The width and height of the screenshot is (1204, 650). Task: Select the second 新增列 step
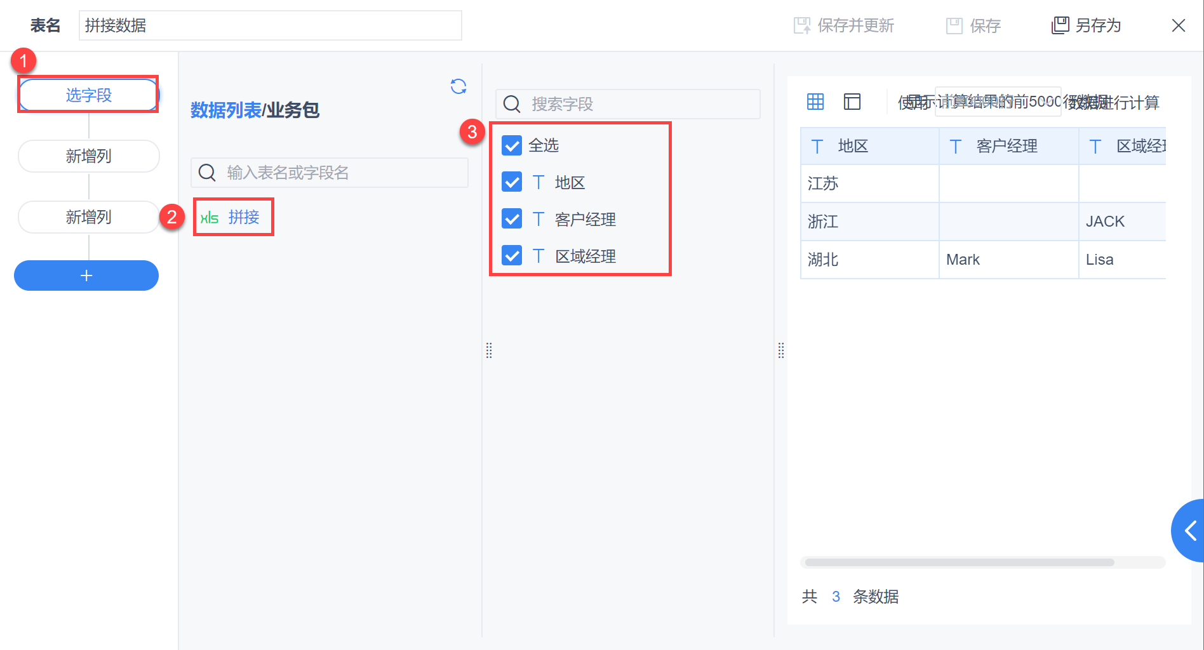tap(88, 217)
